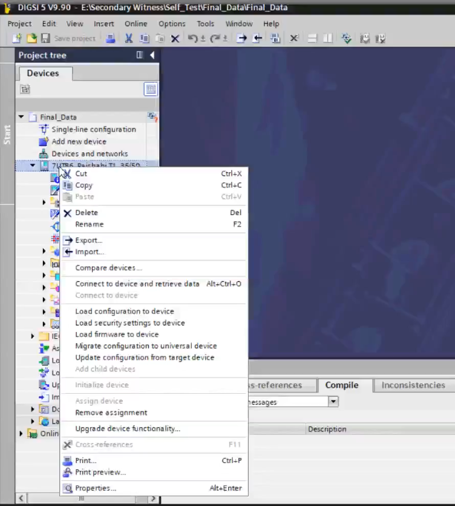Switch to the Compile tab
This screenshot has width=455, height=506.
click(x=342, y=385)
